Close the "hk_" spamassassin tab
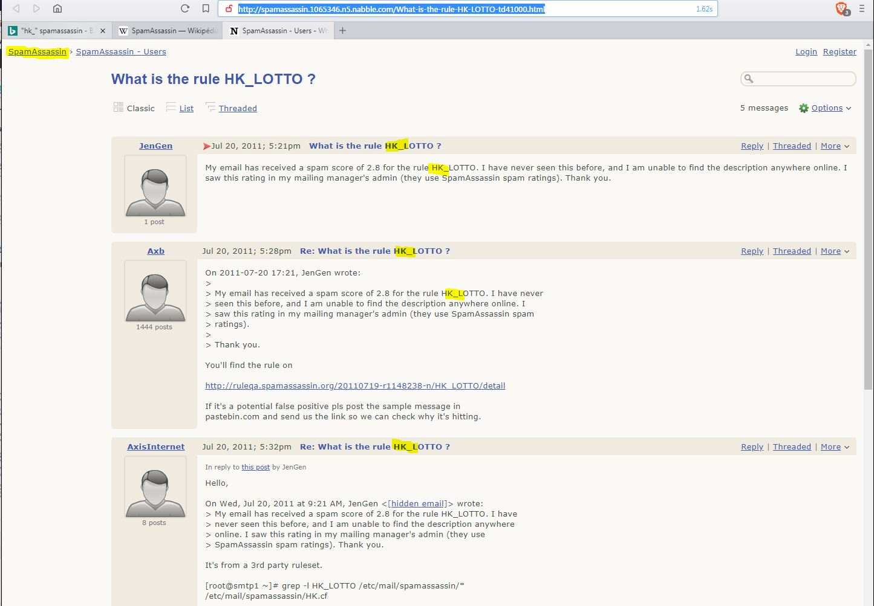 [103, 31]
